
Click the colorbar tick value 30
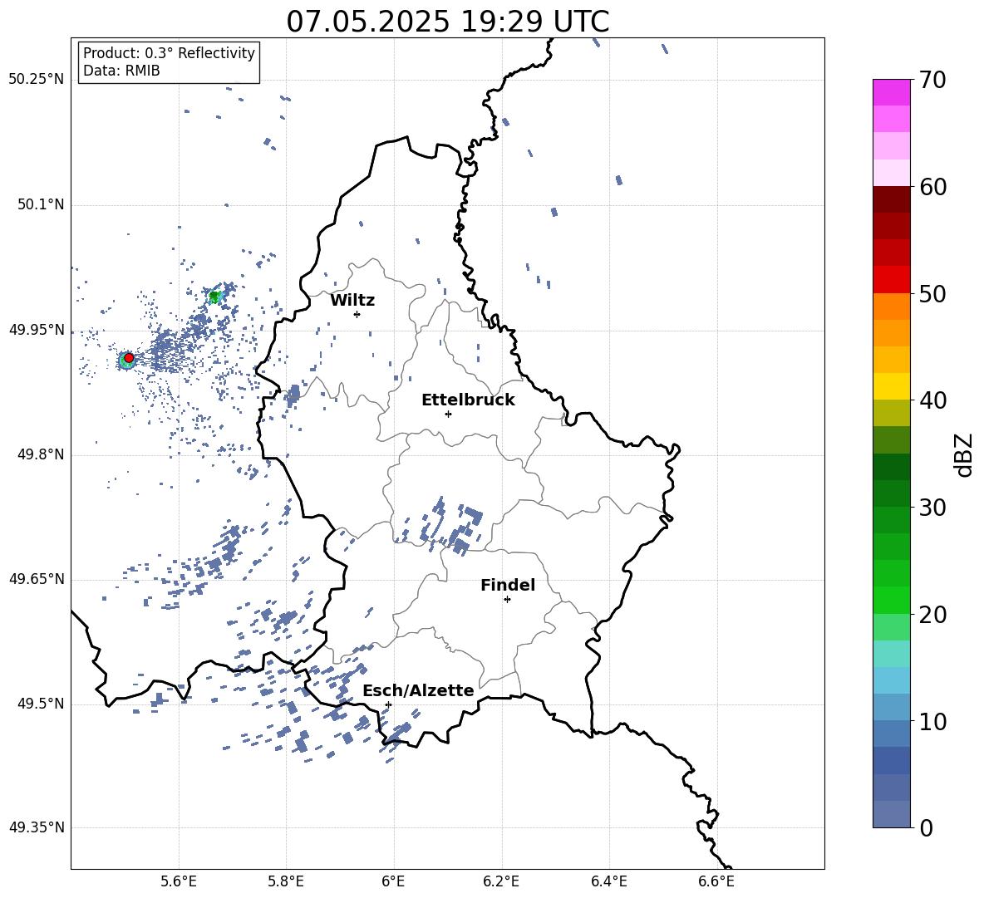932,508
